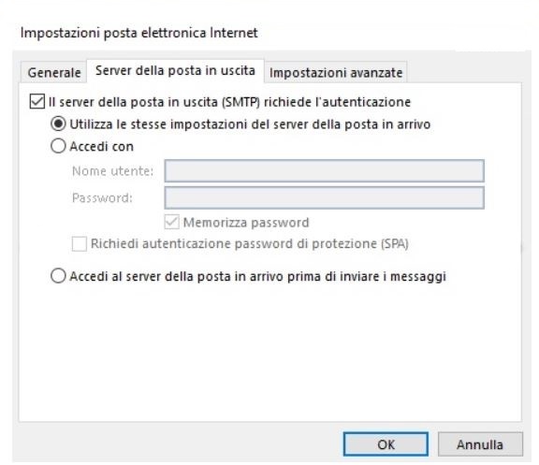Switch to the Generale tab
The width and height of the screenshot is (539, 465).
pyautogui.click(x=54, y=73)
